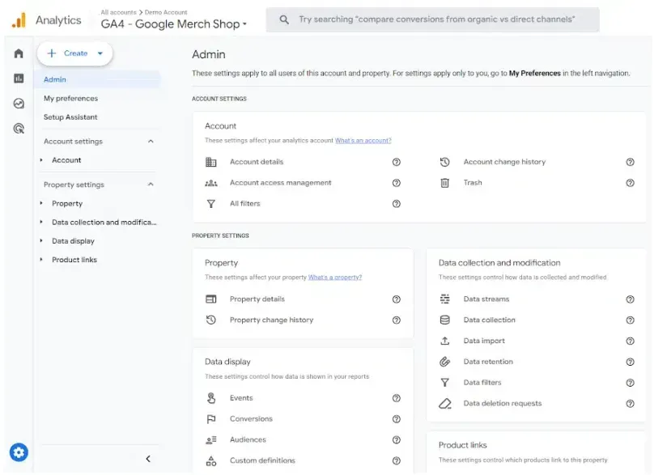Expand the Product links tree item
This screenshot has height=475, width=654.
pos(40,260)
